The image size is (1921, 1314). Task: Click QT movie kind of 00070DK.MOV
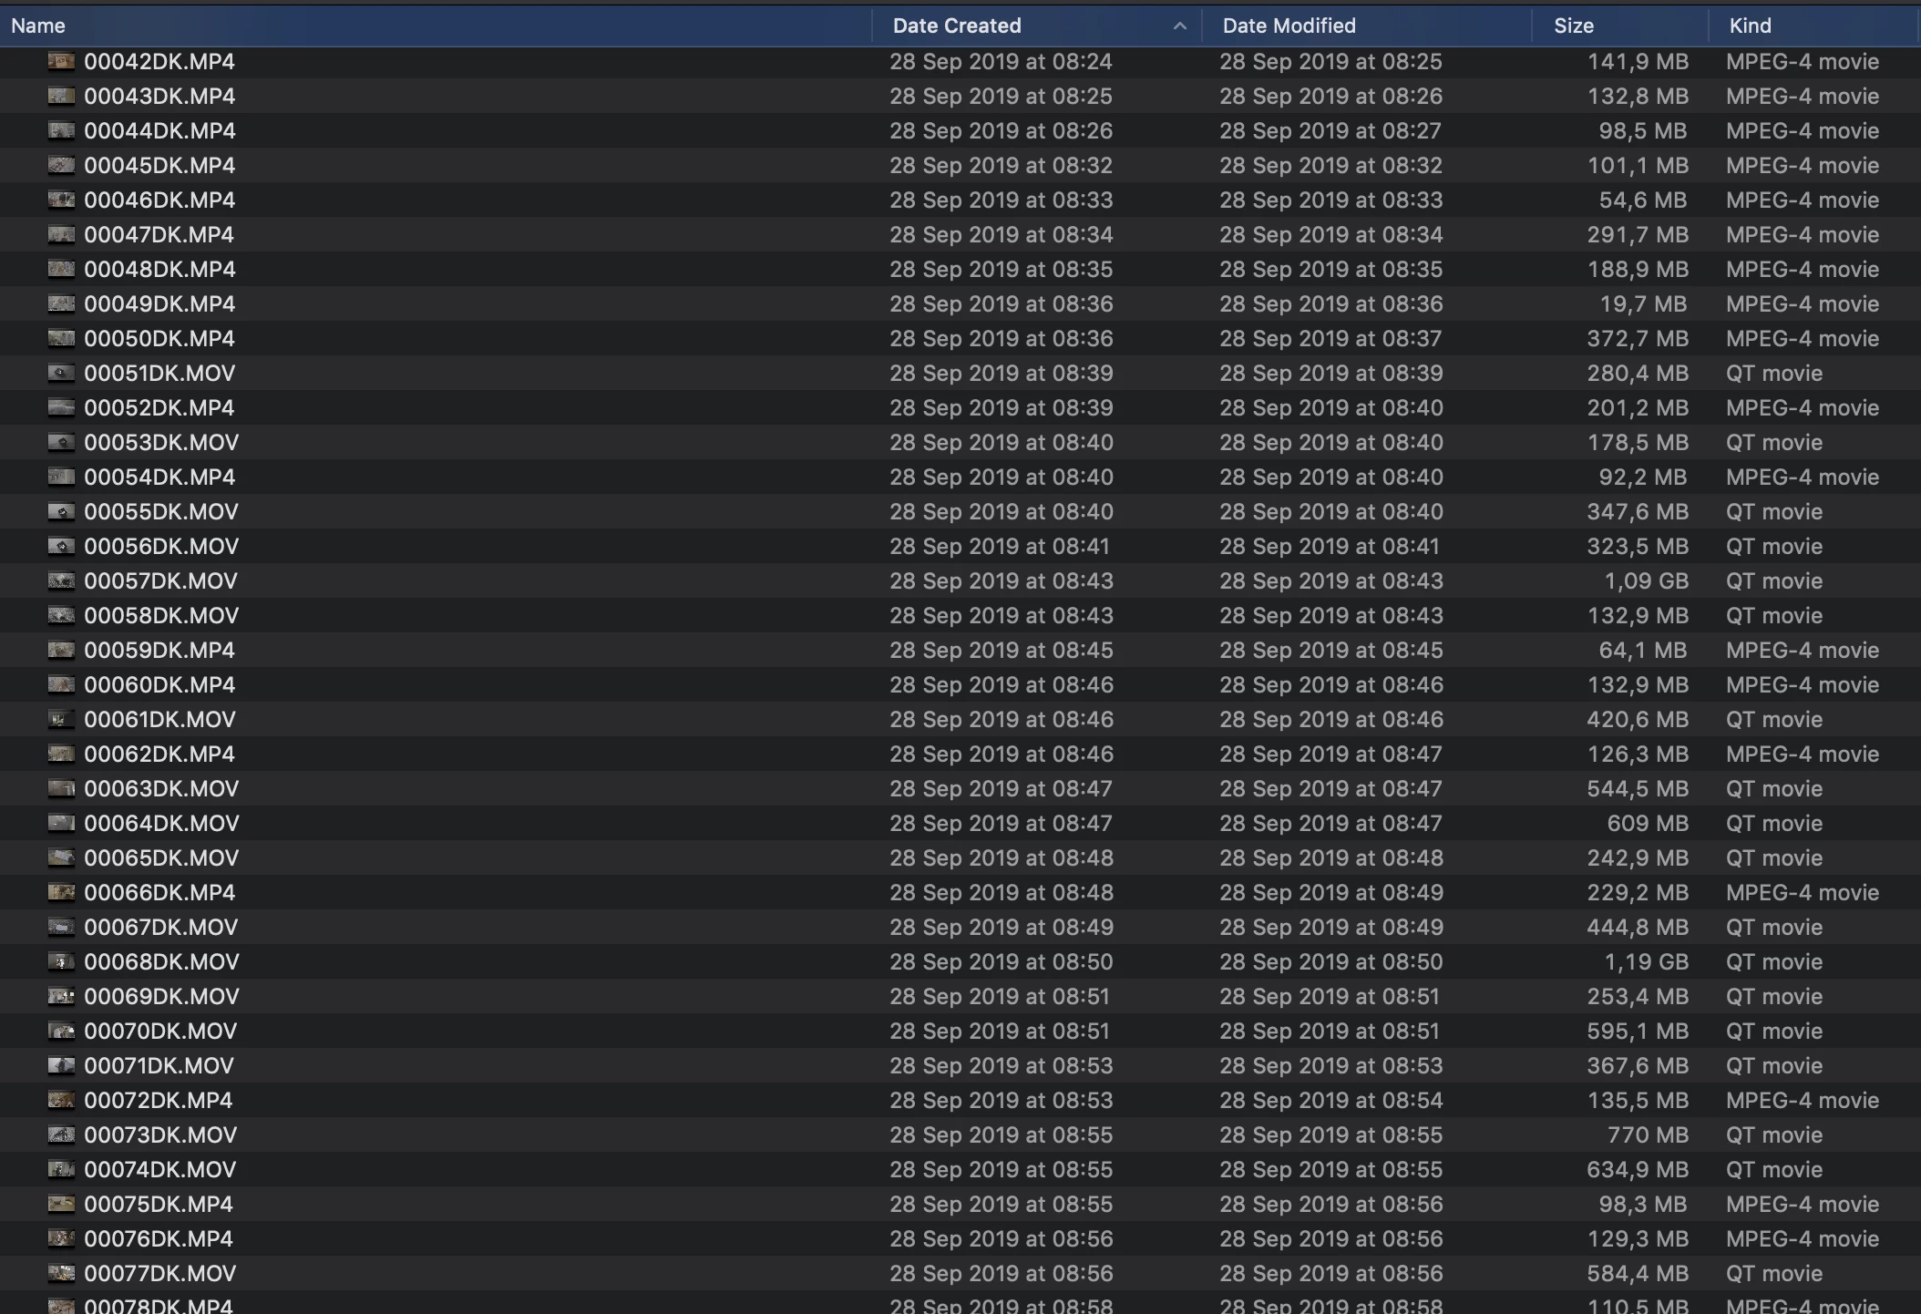(x=1773, y=1031)
